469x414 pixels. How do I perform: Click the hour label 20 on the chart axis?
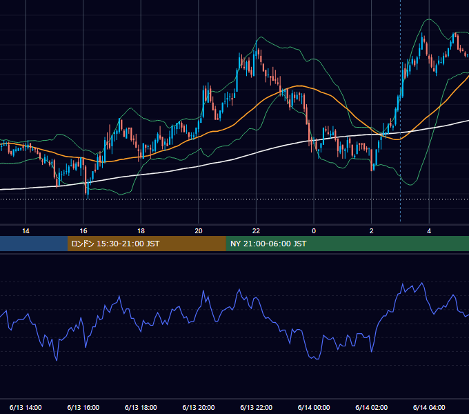pos(199,231)
